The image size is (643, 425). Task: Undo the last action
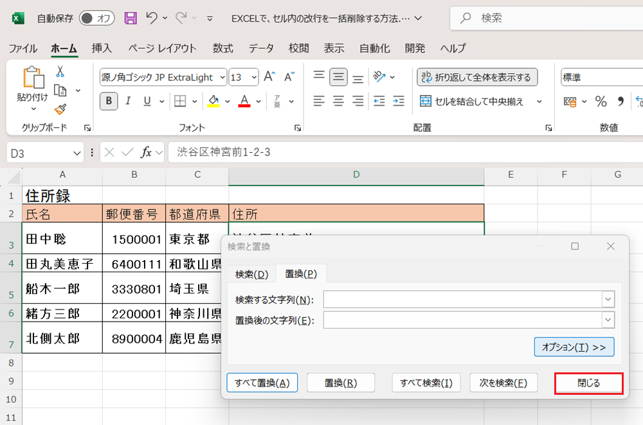coord(152,18)
